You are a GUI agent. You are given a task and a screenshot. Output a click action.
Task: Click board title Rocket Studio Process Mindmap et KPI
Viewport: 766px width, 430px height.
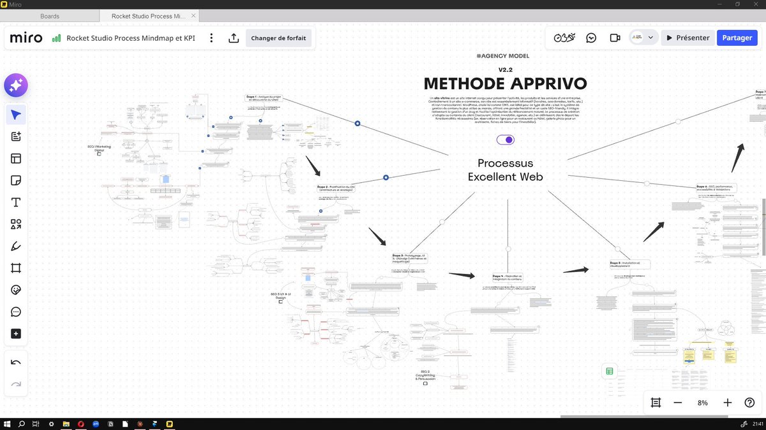click(x=130, y=38)
